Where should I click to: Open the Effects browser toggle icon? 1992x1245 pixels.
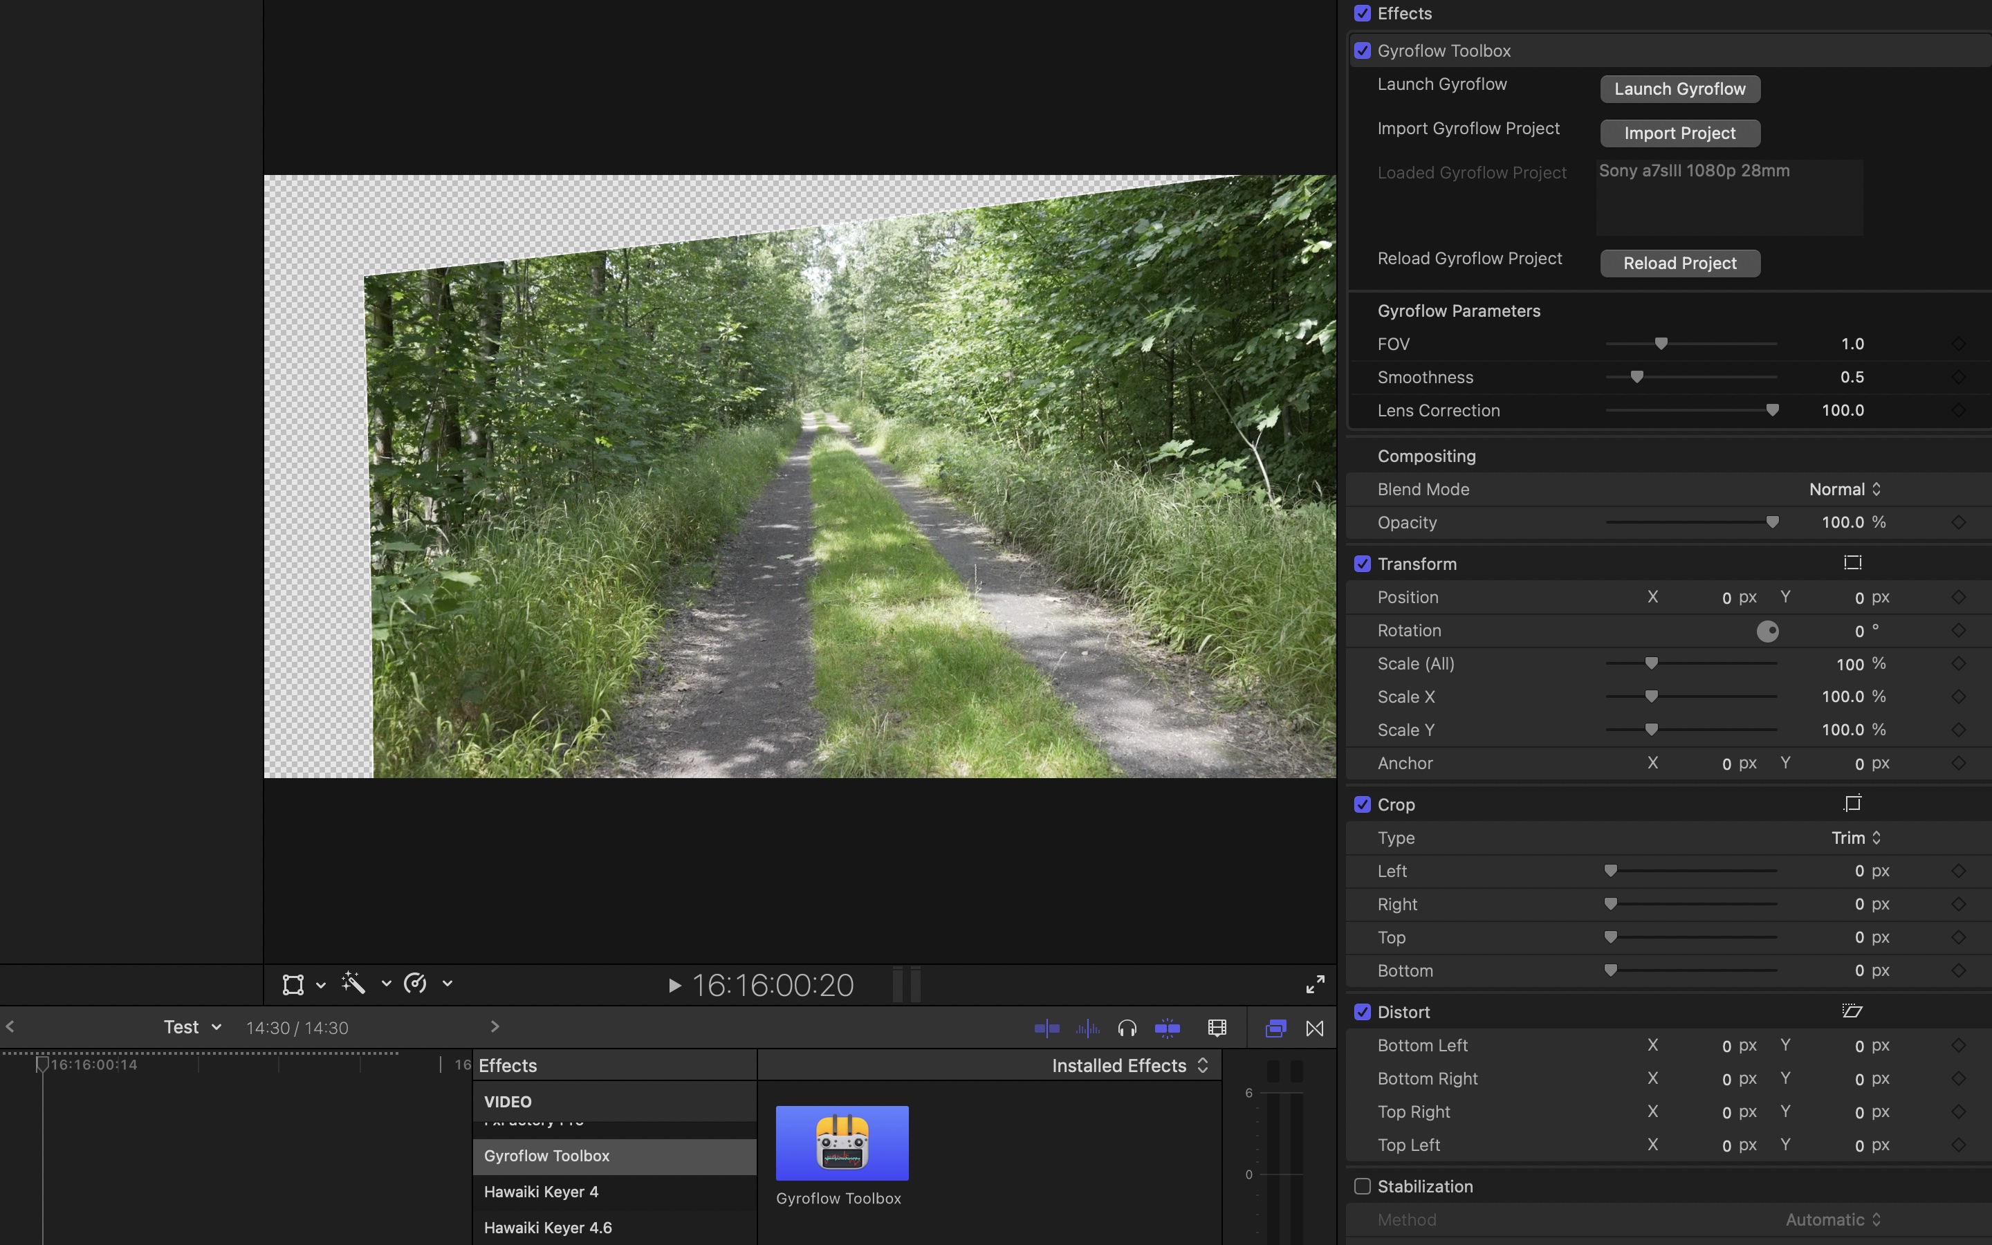click(x=1275, y=1028)
